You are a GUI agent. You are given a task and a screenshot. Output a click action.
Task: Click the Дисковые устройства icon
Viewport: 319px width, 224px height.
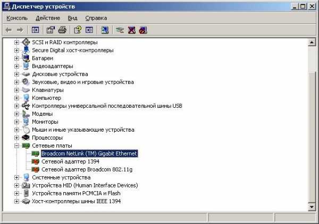(x=26, y=74)
